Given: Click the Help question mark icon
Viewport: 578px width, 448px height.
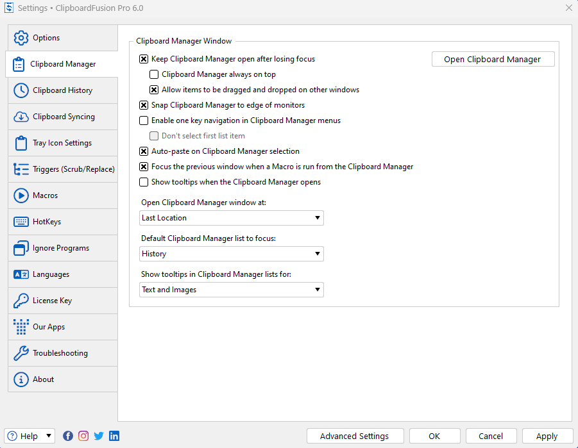Looking at the screenshot, I should coord(12,436).
